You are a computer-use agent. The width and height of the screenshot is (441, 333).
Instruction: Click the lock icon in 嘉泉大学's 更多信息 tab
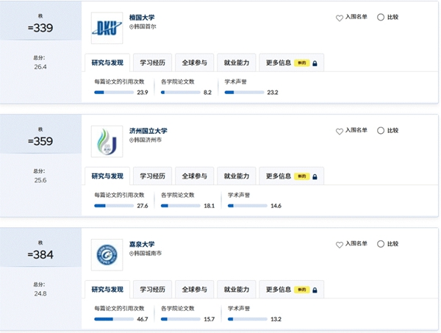[315, 290]
